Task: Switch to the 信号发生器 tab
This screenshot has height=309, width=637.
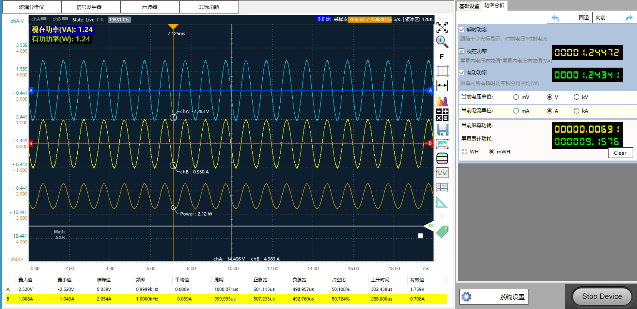Action: coord(89,7)
